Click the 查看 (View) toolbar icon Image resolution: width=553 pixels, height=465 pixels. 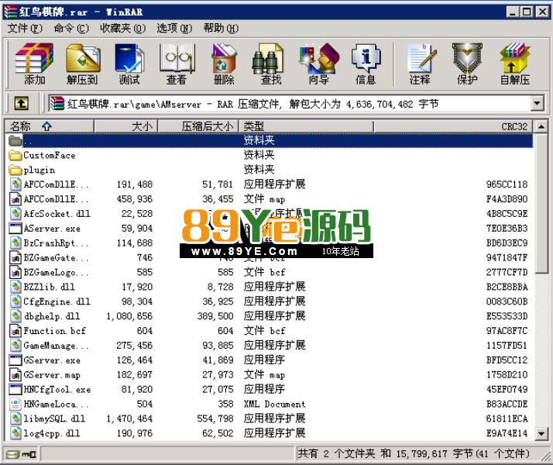click(x=177, y=64)
